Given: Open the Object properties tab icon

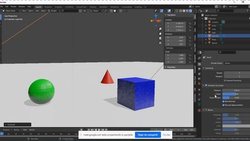Looking at the screenshot, I should (199, 90).
